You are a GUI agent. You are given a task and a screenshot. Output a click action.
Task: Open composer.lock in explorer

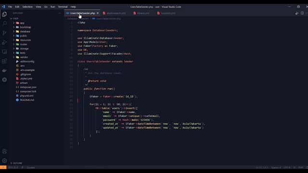point(28,91)
